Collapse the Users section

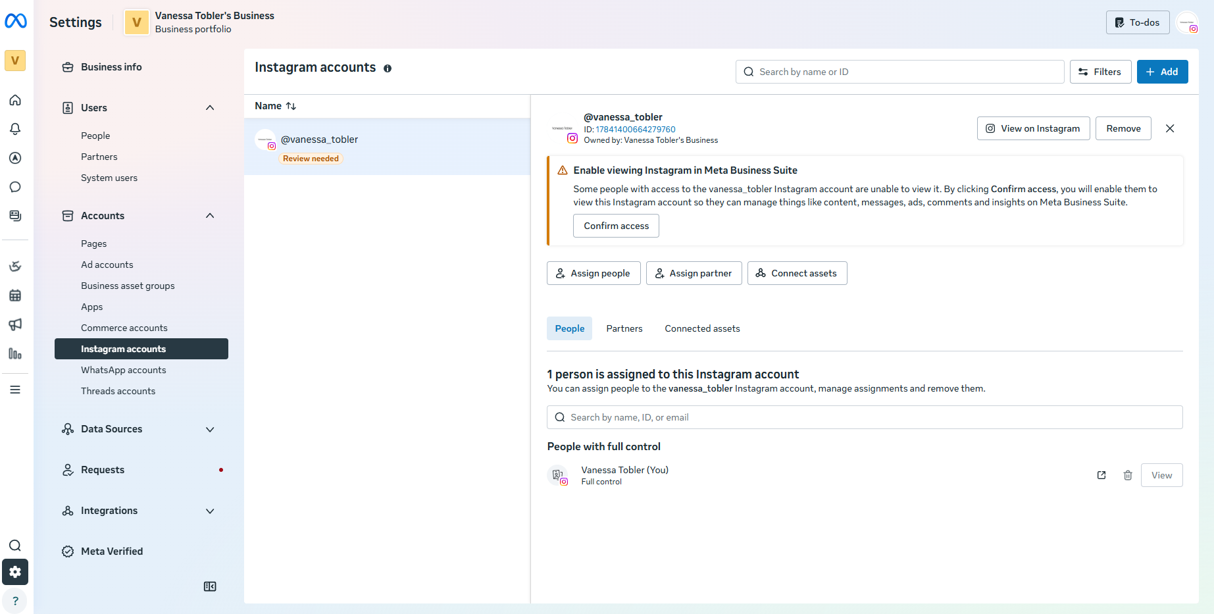(x=210, y=108)
